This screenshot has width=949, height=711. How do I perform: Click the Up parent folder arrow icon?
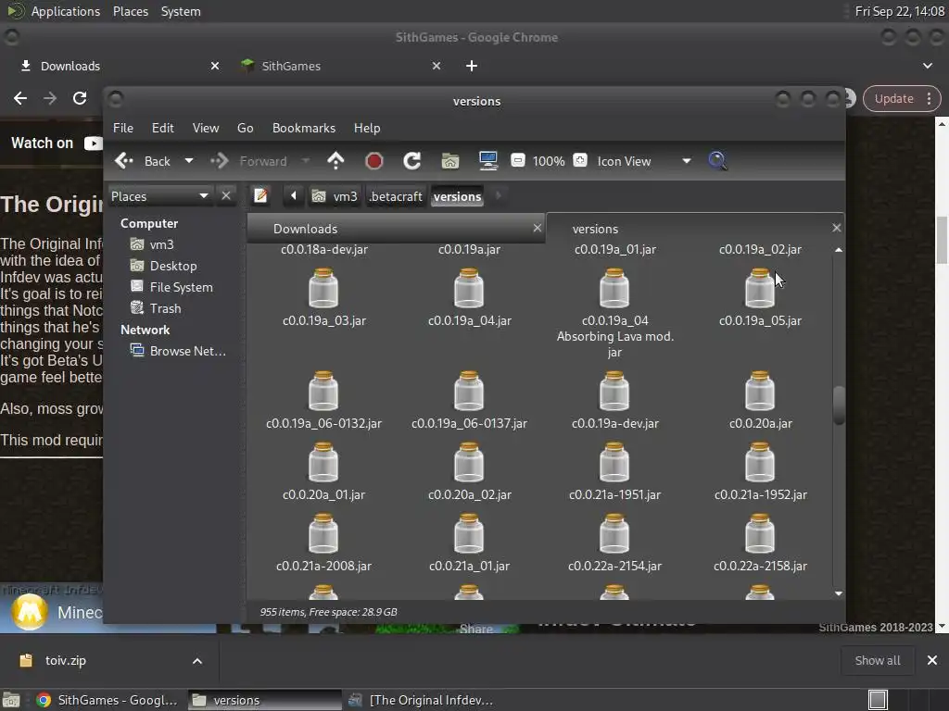(x=335, y=161)
